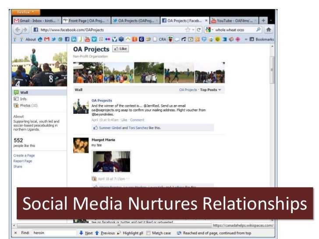Go to home page via house icon
Screen dimensions: 319x239
pos(269,30)
